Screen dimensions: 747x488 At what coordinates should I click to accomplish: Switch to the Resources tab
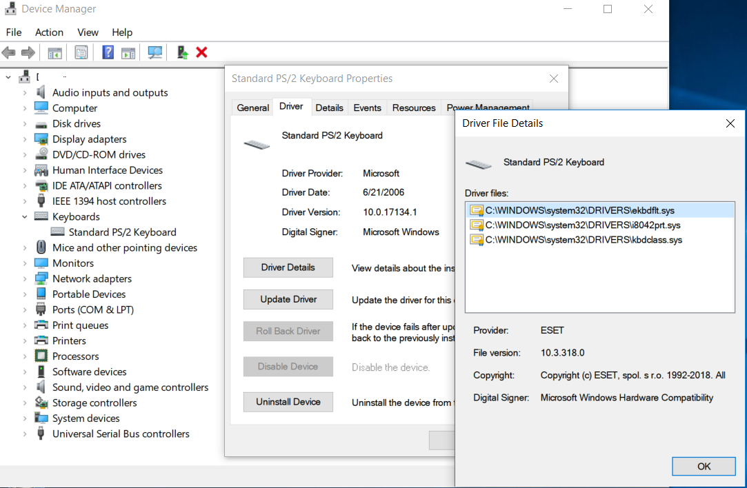tap(414, 108)
